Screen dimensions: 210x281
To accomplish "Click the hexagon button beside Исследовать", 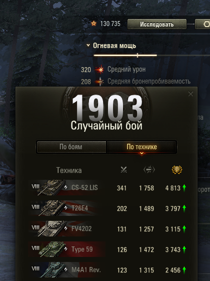I will [x=203, y=24].
